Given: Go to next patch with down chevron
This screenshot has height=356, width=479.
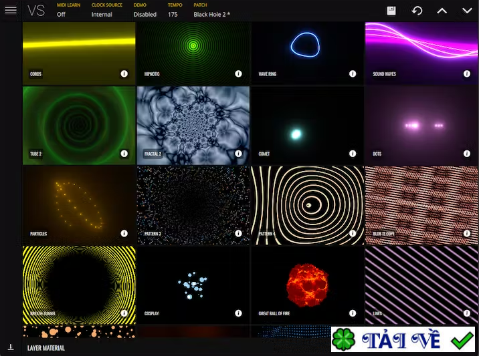Looking at the screenshot, I should click(x=467, y=11).
